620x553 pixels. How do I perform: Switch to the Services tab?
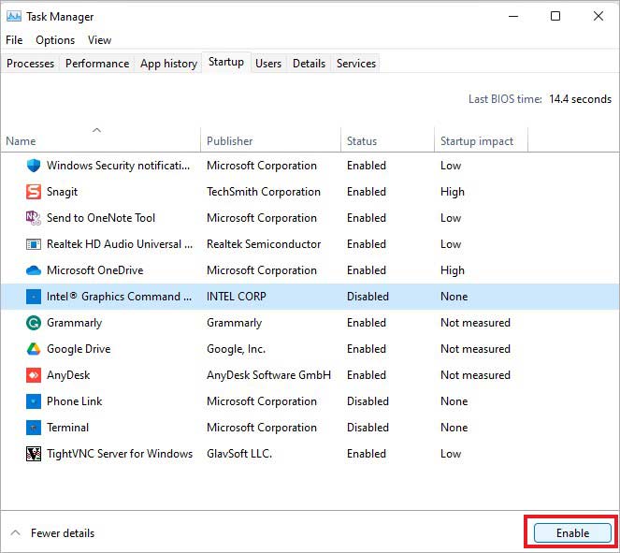pos(356,64)
